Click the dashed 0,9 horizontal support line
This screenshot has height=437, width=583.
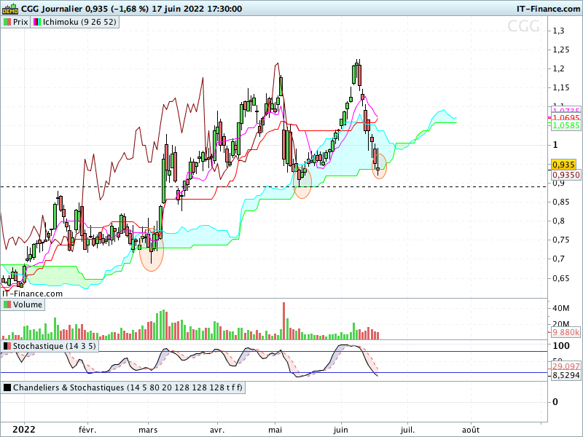(x=273, y=186)
